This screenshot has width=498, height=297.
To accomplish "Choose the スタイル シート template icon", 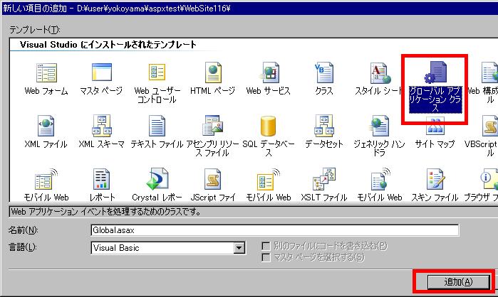I will (x=380, y=72).
